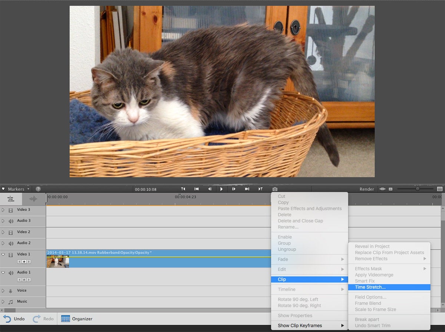Image resolution: width=445 pixels, height=332 pixels.
Task: Expand the Audio 3 track
Action: click(3, 221)
